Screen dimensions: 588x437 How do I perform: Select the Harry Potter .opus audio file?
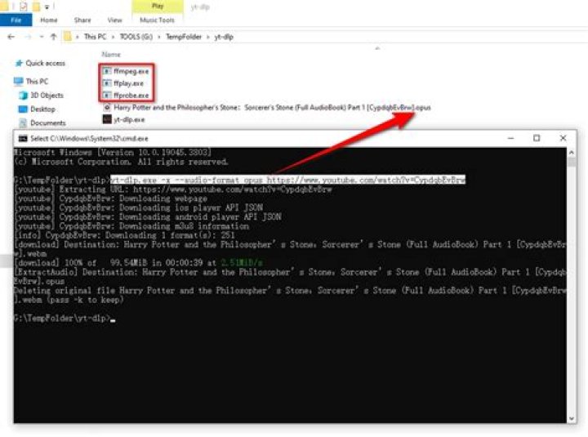click(x=272, y=108)
